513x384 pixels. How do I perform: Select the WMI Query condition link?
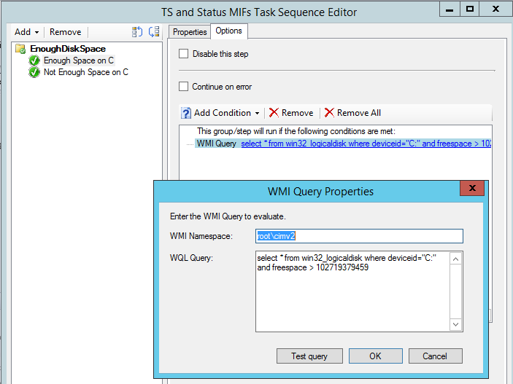click(365, 144)
